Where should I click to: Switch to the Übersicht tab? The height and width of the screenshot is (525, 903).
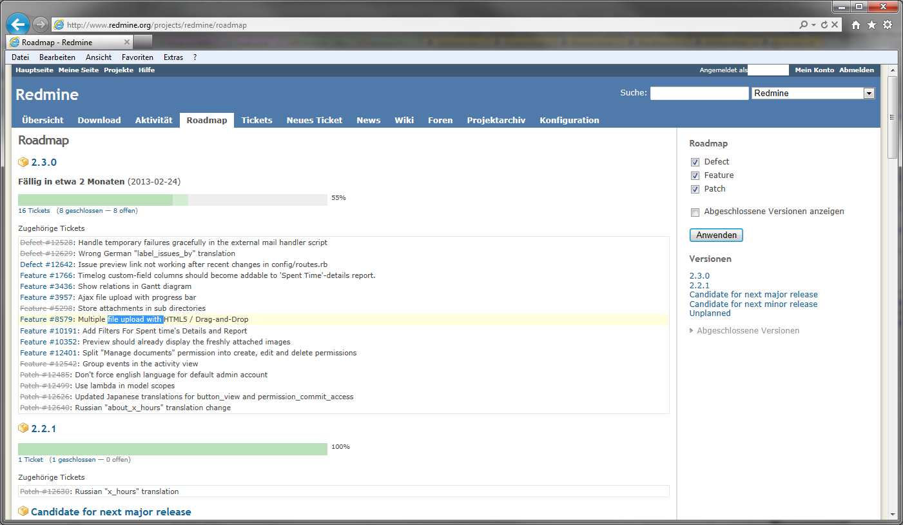pyautogui.click(x=43, y=120)
